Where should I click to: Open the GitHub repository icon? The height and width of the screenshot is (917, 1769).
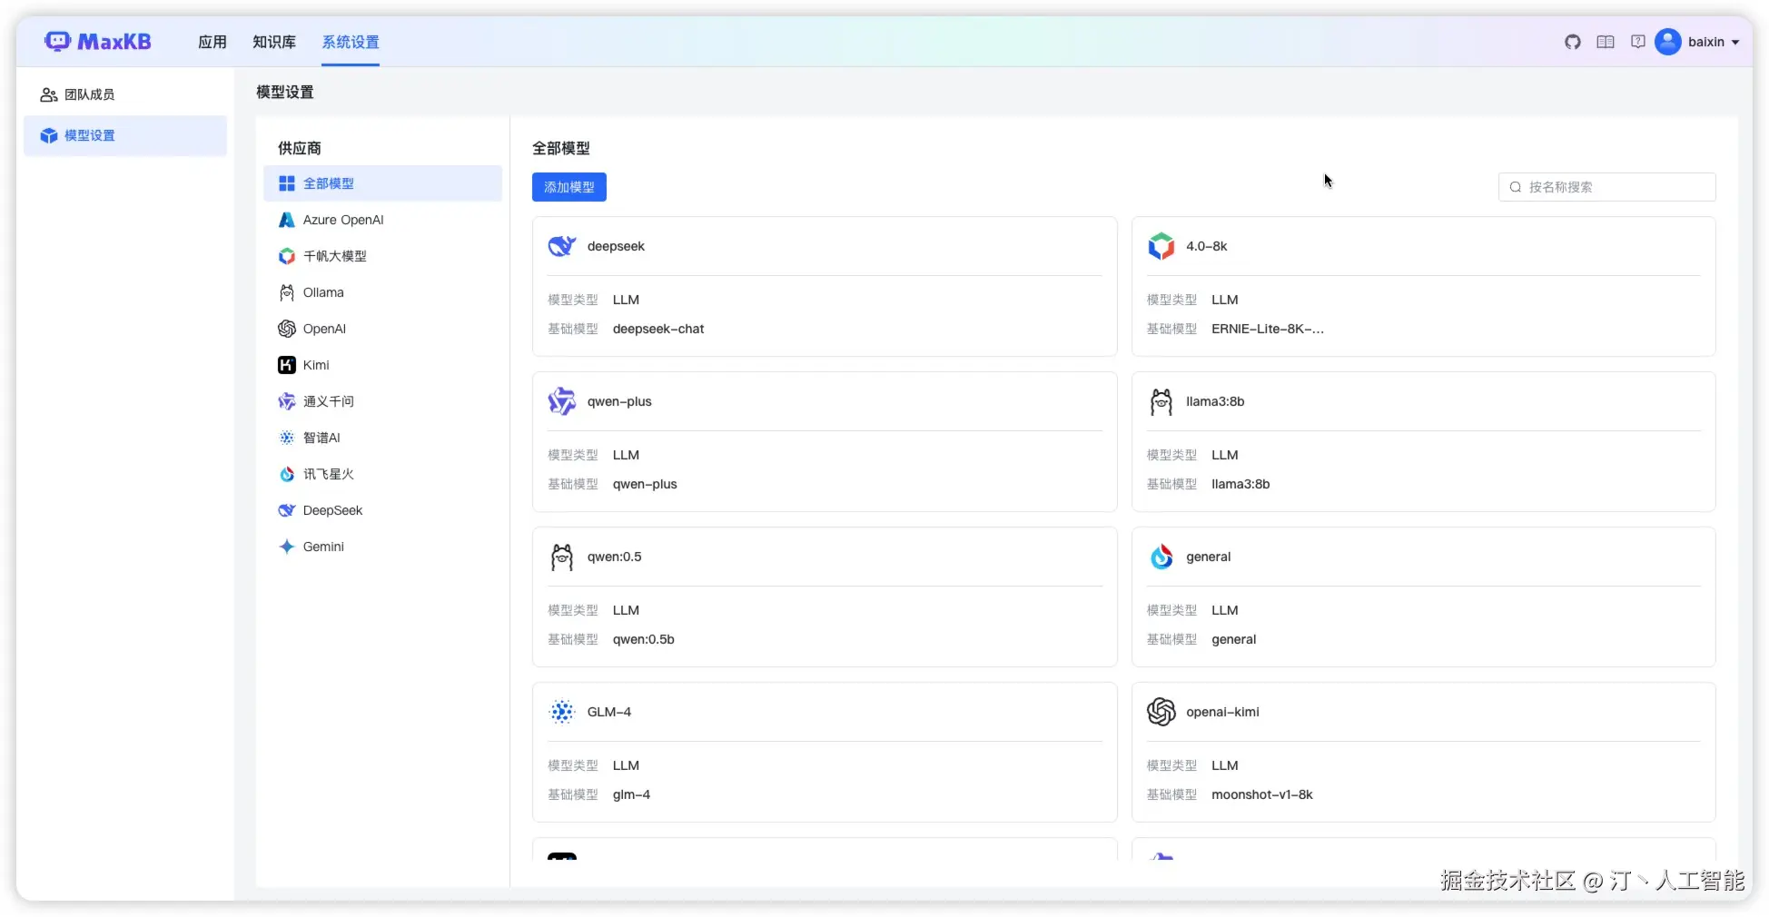click(1573, 42)
